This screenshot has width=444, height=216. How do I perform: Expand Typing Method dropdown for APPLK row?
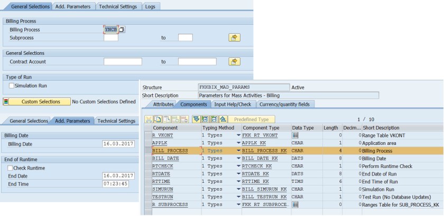click(238, 143)
